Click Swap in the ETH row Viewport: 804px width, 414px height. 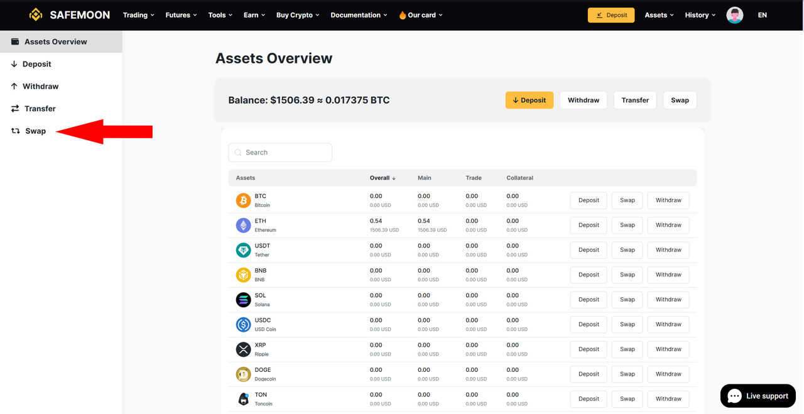pos(627,225)
